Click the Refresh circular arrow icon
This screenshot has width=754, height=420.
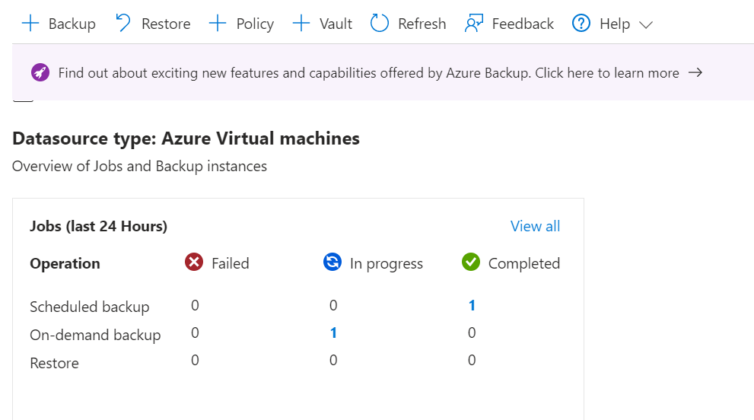[x=380, y=24]
